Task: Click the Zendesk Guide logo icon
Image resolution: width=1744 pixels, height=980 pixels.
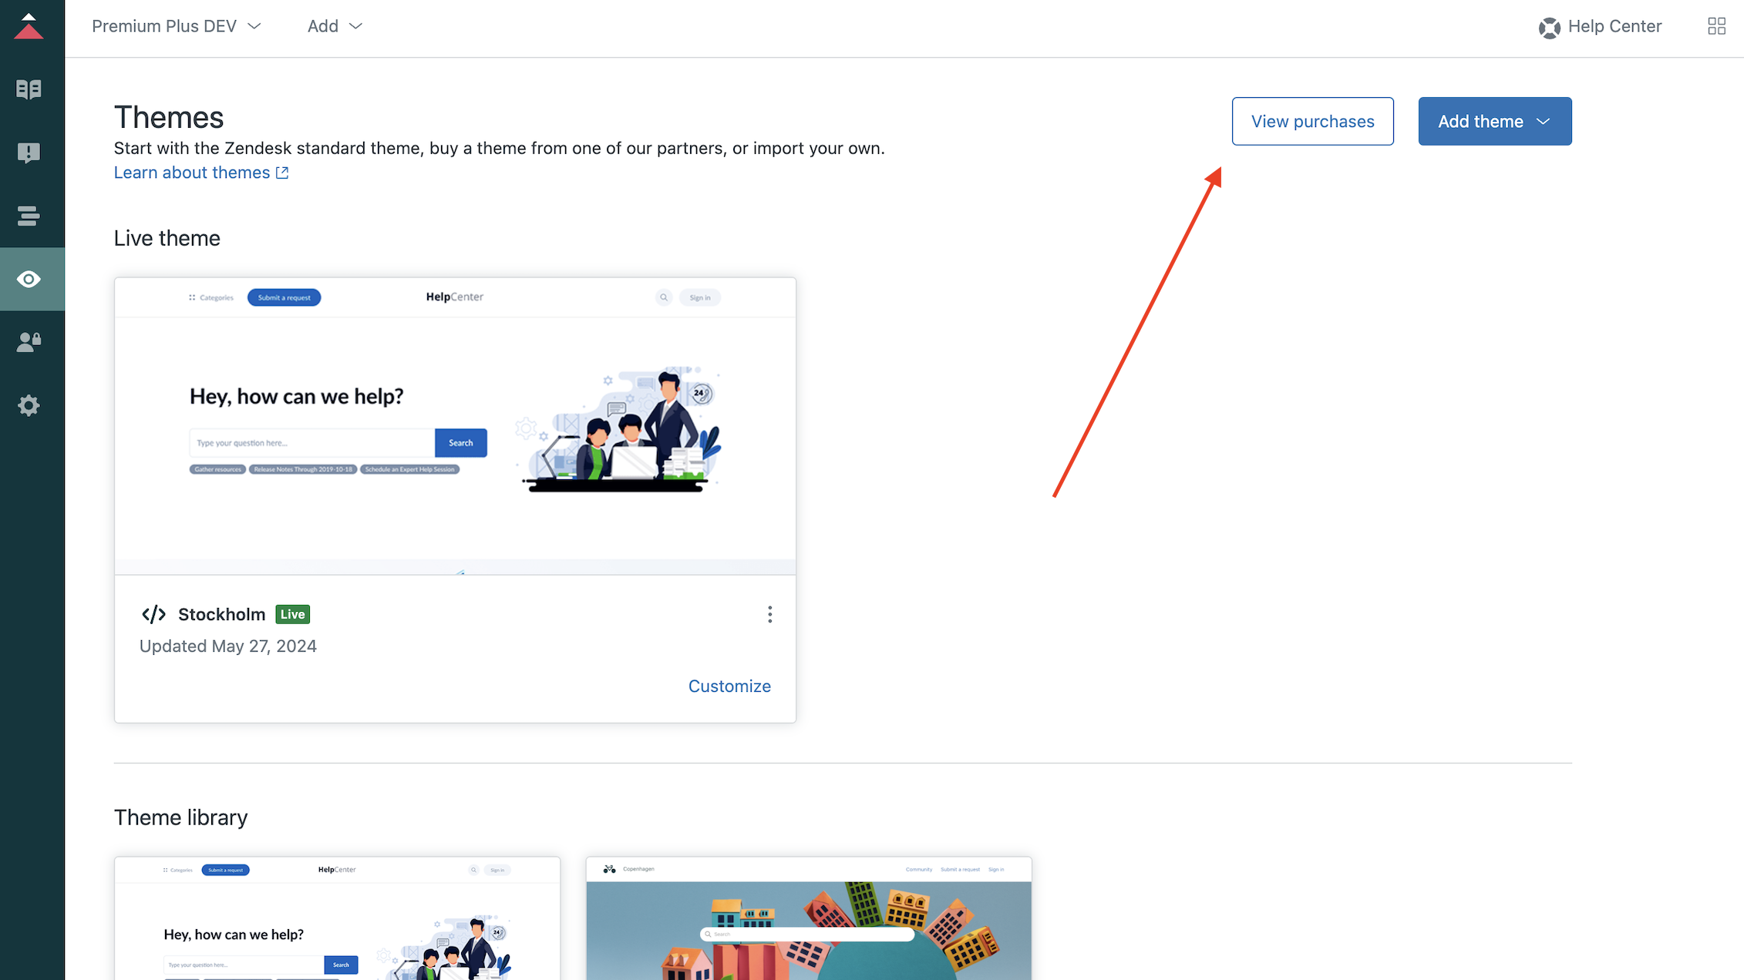Action: 29,26
